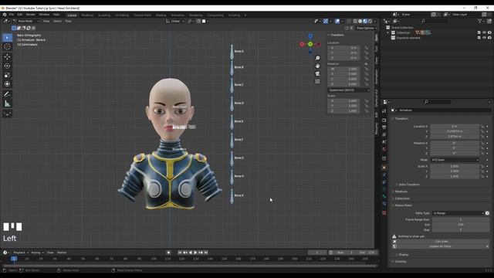This screenshot has width=494, height=278.
Task: Open the timeline Playback menu
Action: 20,253
